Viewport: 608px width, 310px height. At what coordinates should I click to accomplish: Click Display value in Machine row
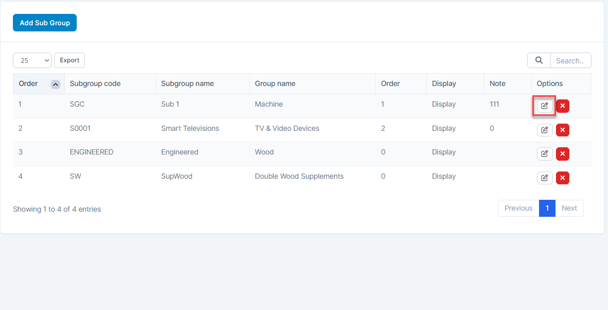point(444,104)
